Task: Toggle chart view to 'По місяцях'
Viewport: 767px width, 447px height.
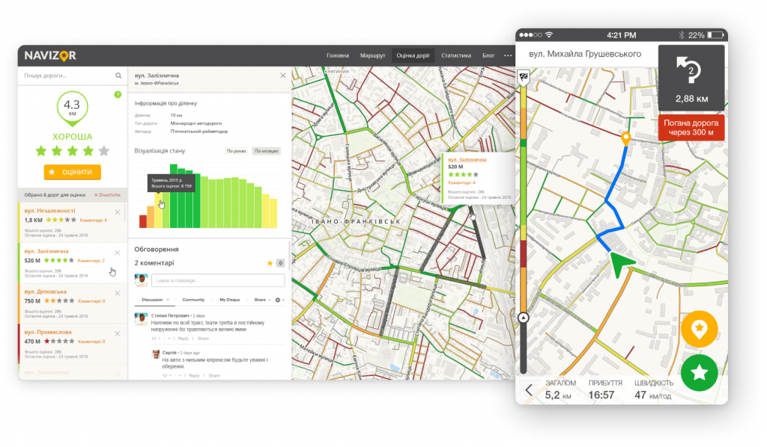Action: point(265,151)
